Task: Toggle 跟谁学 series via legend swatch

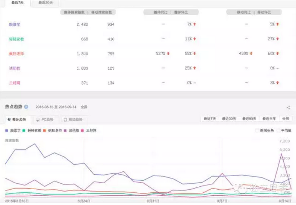Action: 7,131
